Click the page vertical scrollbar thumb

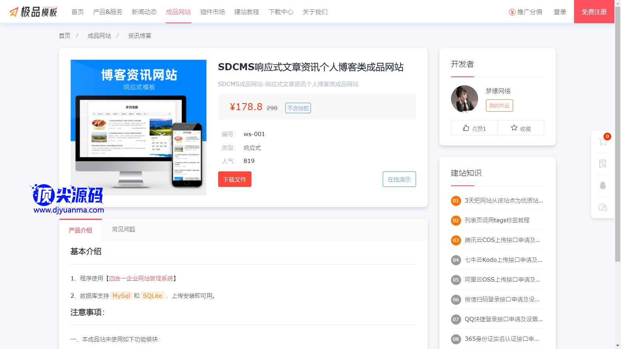(x=618, y=132)
